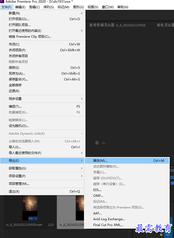
Task: Open the 帮助(H) menu
Action: 123,7
